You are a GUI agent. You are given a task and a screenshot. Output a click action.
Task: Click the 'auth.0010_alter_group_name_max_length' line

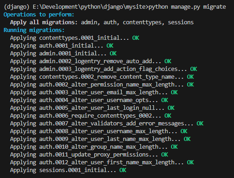94,147
